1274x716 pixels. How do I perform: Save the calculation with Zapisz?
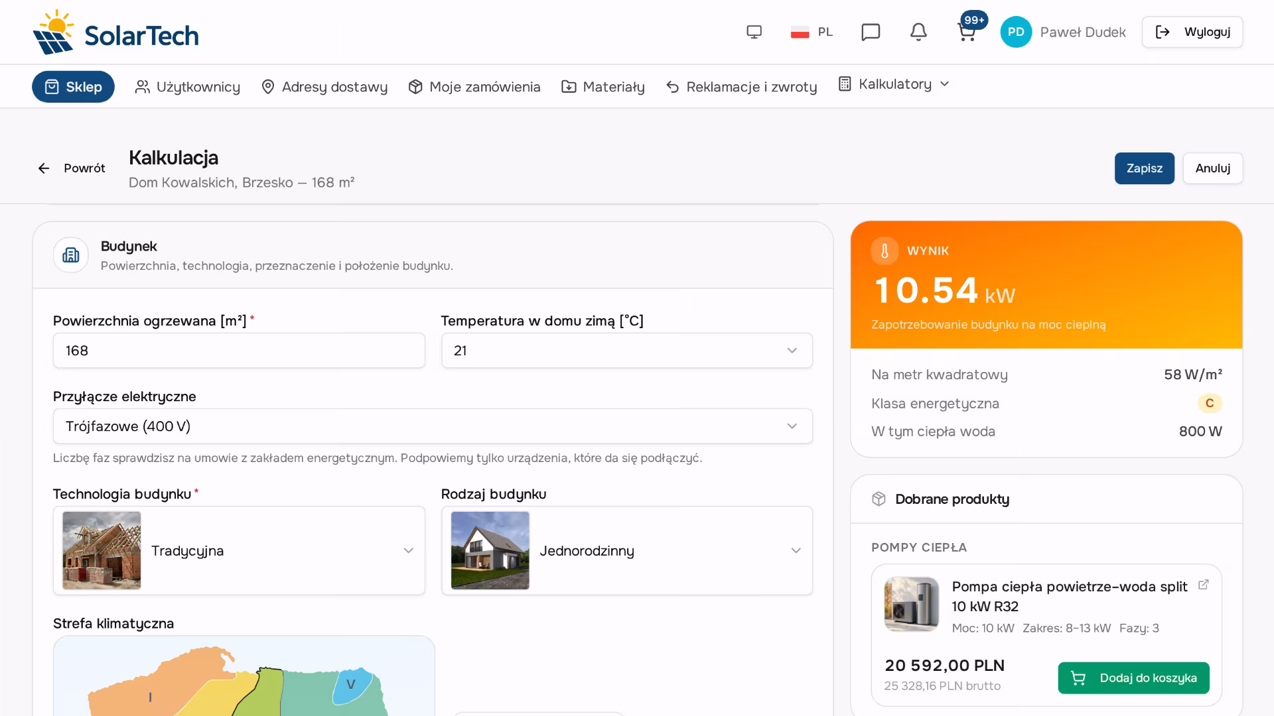[x=1144, y=168]
